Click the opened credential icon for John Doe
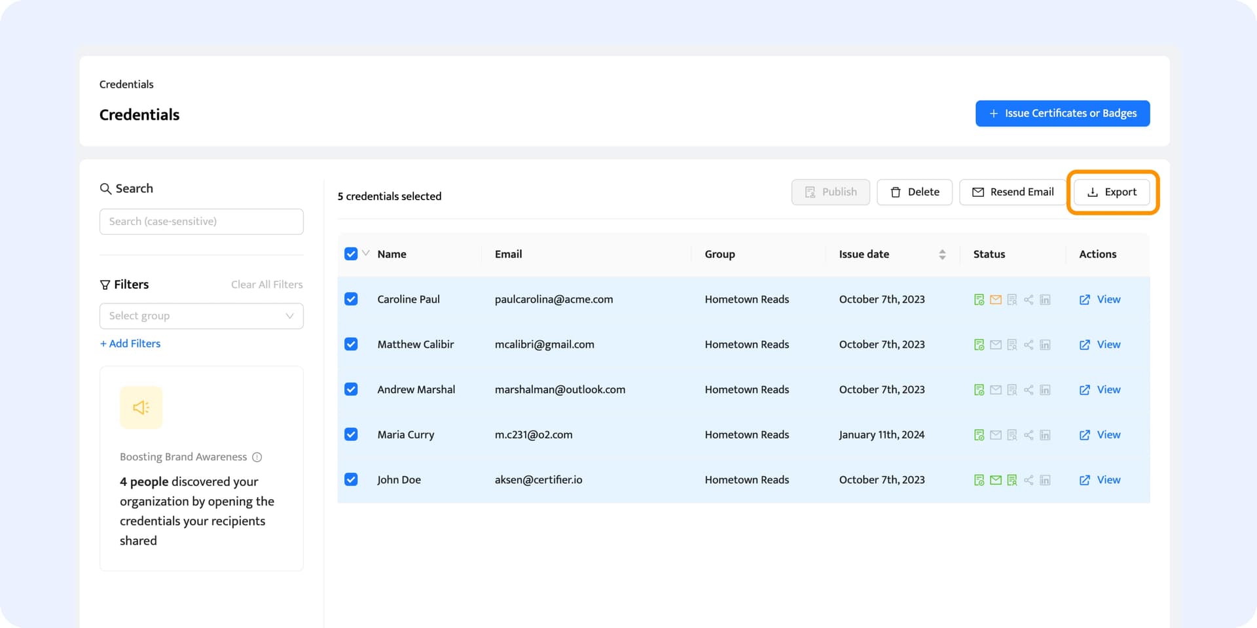This screenshot has height=628, width=1257. [x=1011, y=480]
